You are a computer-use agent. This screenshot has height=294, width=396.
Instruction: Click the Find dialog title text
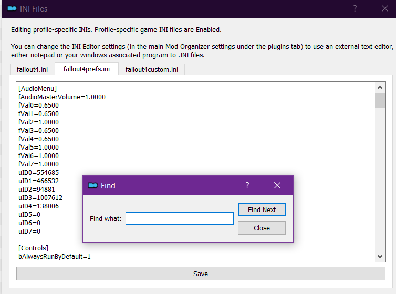[x=108, y=186]
